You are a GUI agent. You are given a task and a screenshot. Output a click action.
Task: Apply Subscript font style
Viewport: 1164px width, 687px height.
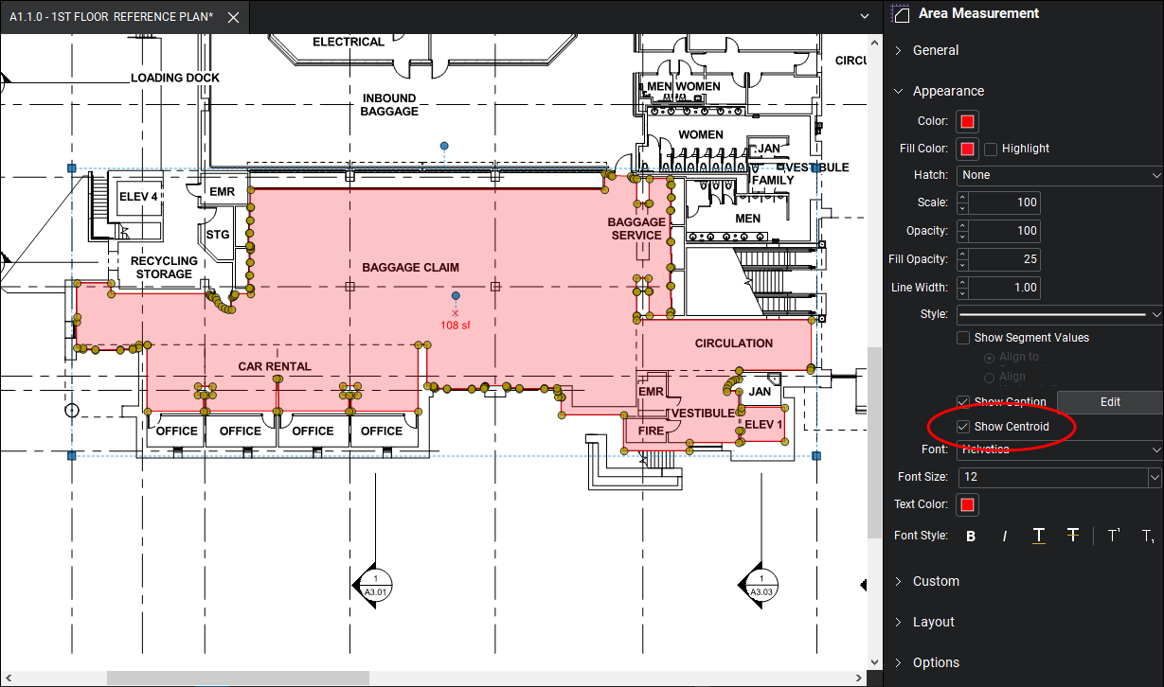(x=1148, y=537)
